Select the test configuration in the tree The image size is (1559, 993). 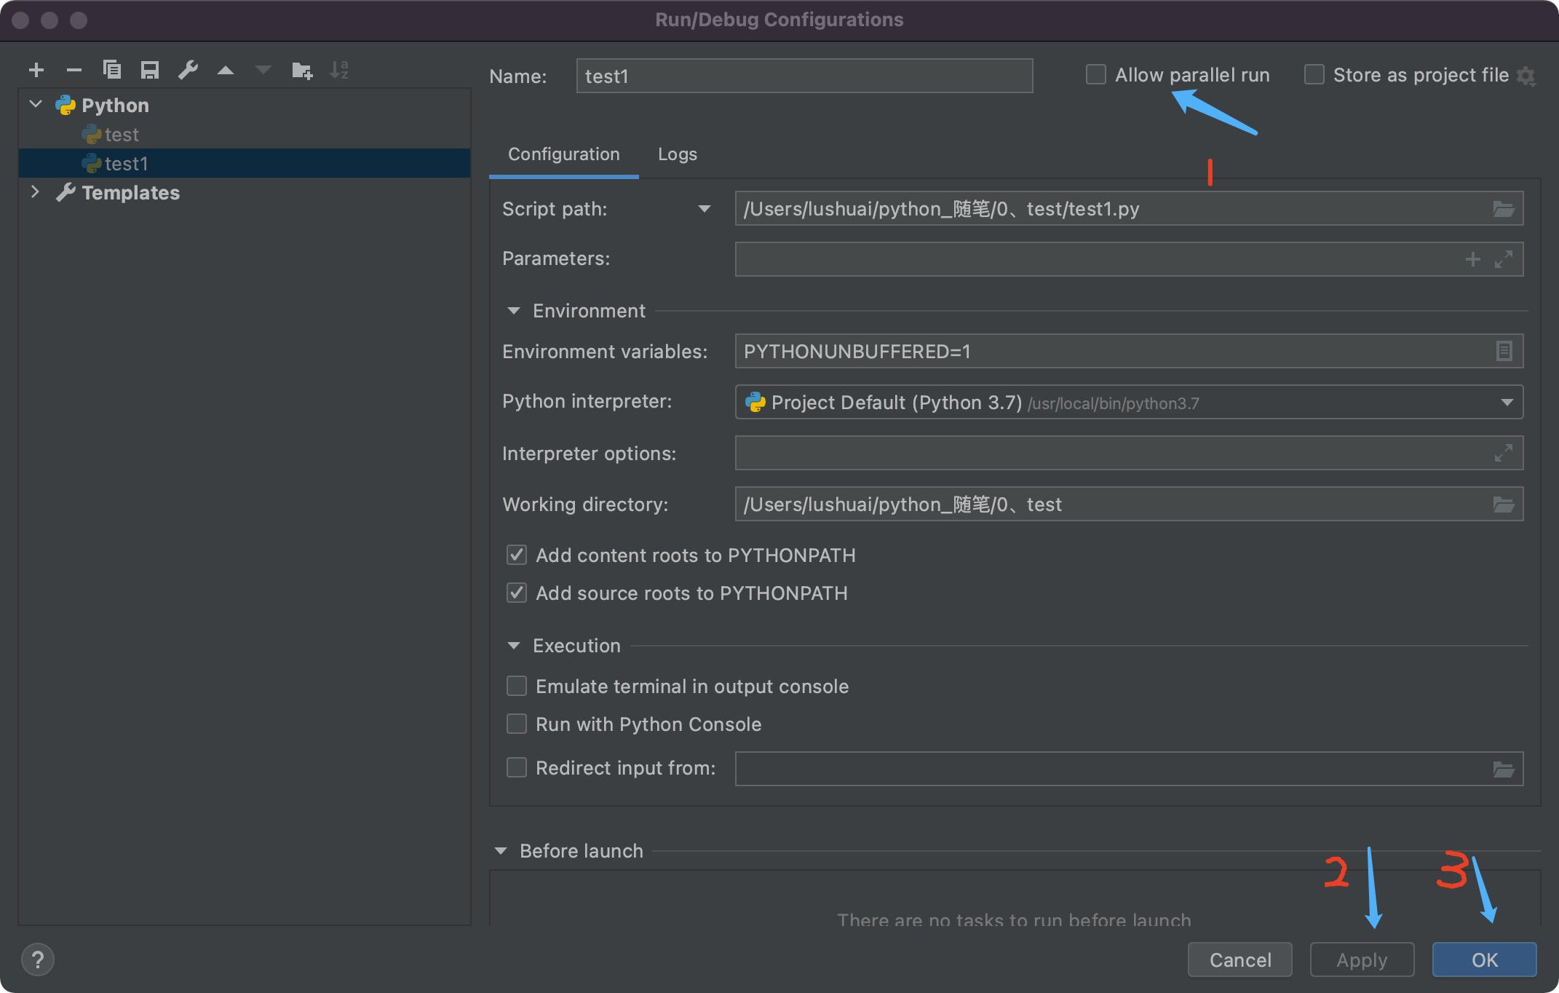245,135
